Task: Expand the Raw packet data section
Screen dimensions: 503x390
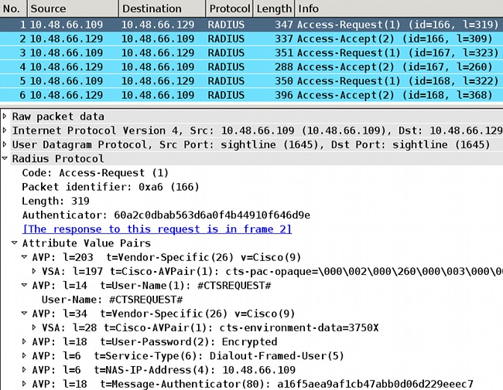Action: (5, 117)
